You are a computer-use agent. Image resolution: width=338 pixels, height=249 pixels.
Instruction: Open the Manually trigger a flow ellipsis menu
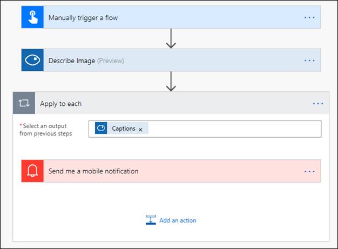pyautogui.click(x=309, y=17)
